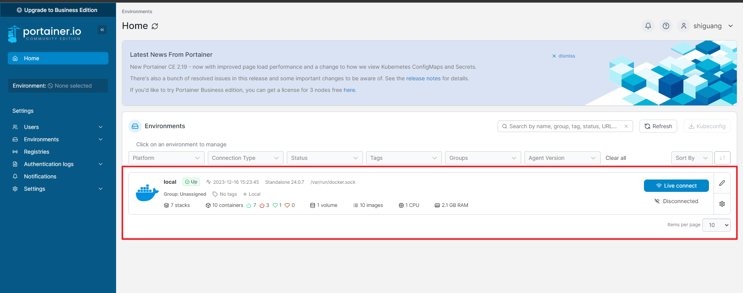Click the heartbeat icon beside the timestamp
This screenshot has height=293, width=743.
(x=209, y=182)
